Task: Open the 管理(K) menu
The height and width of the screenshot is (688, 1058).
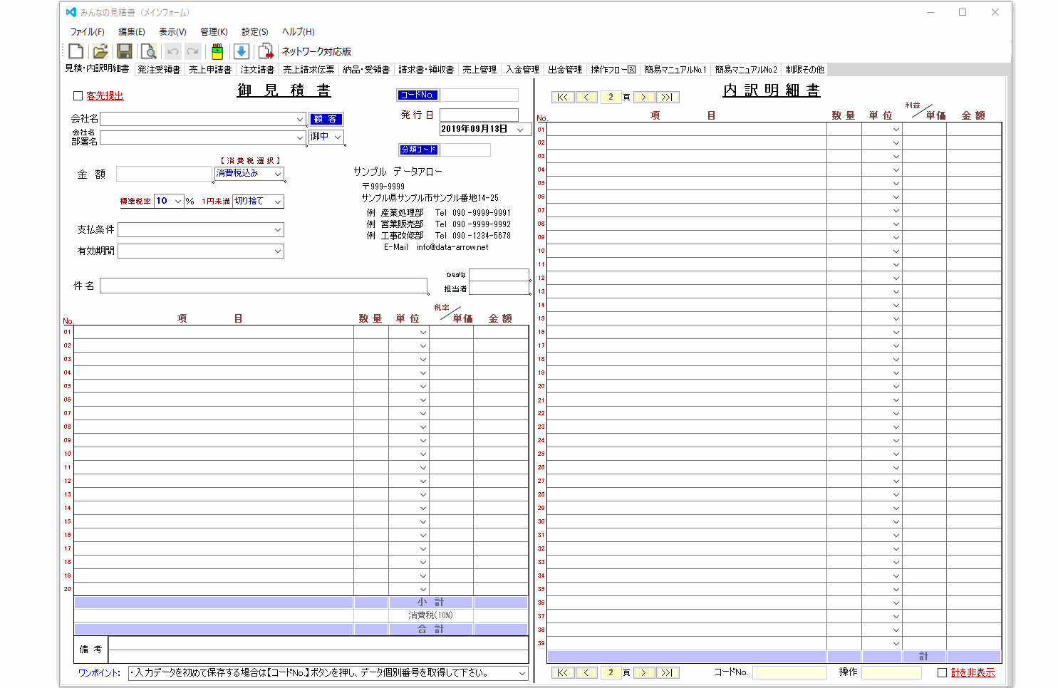Action: (214, 32)
